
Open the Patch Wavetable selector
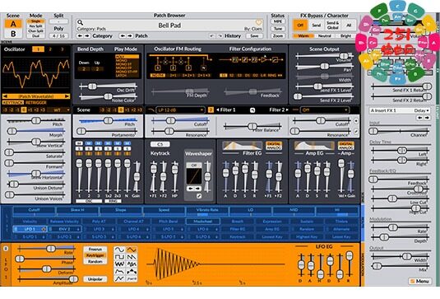tap(36, 96)
